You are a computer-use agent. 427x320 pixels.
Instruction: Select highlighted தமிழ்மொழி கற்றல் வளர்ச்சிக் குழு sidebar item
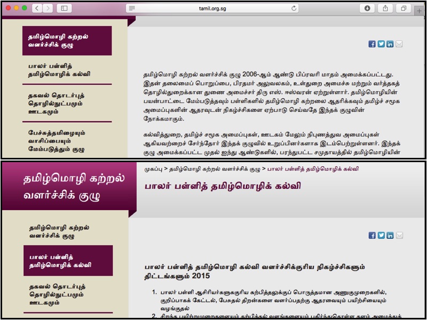[67, 41]
